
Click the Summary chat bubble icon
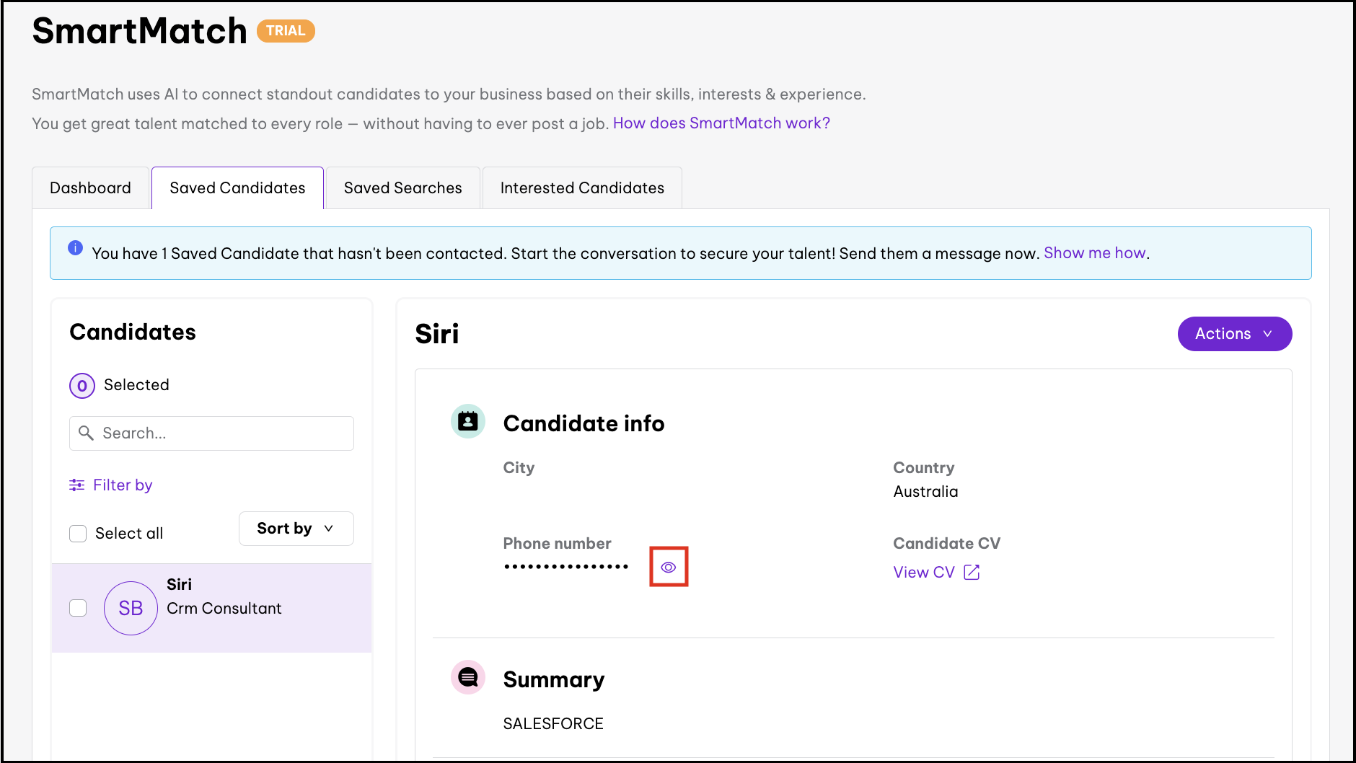point(468,677)
